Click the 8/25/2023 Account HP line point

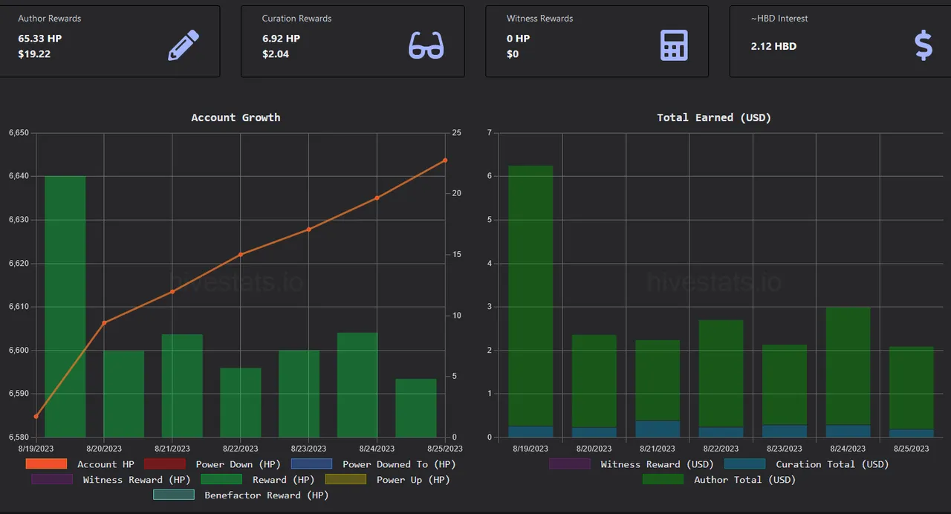click(445, 160)
